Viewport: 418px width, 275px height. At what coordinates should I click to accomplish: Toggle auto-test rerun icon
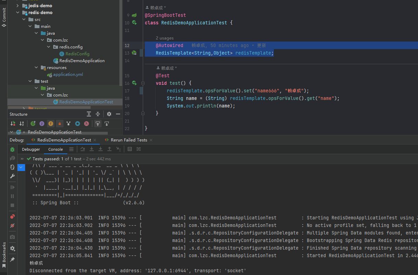[x=12, y=167]
